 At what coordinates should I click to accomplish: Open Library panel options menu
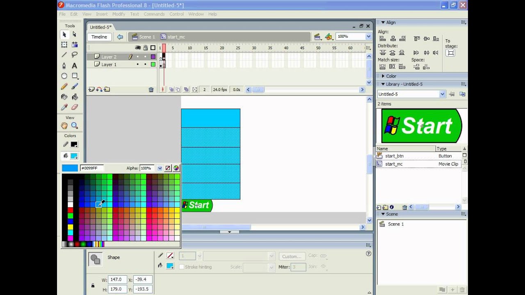463,84
